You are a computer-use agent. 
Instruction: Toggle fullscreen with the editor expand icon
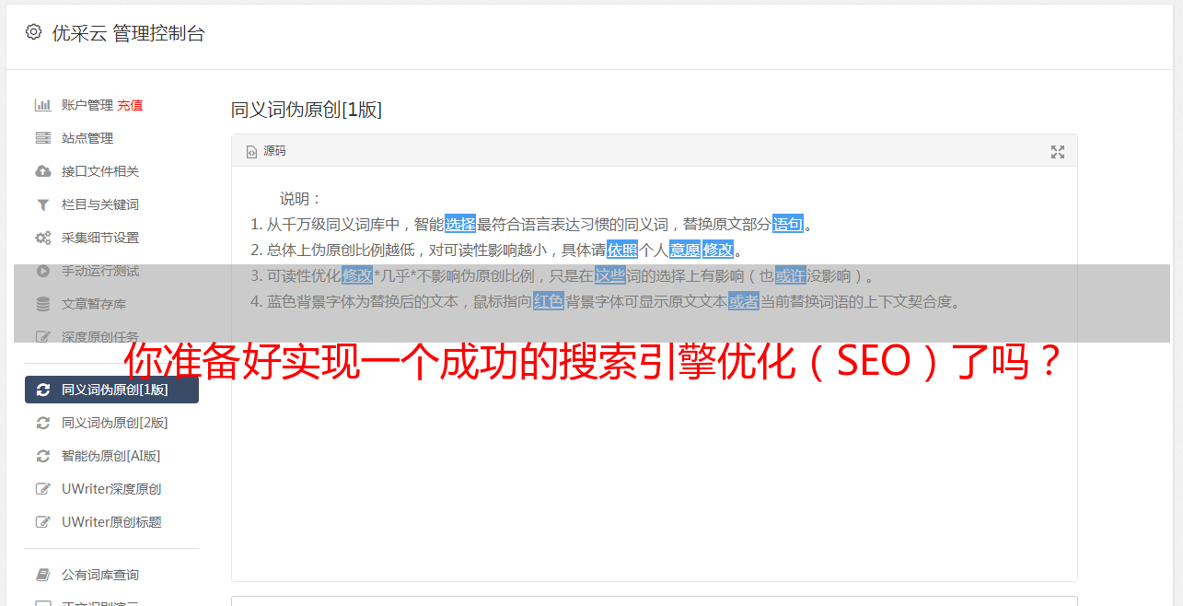click(x=1058, y=152)
